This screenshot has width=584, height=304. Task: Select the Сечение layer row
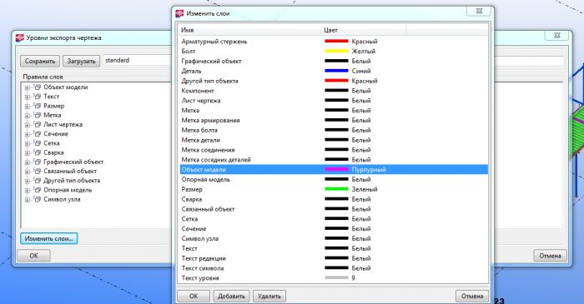[334, 228]
